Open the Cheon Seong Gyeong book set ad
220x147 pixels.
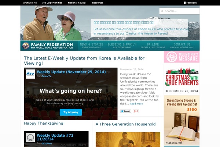tap(182, 120)
